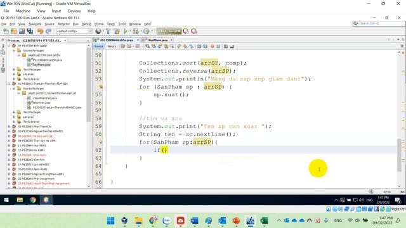Click the Shift Line Left icon
Viewport: 406px width, 228px height.
coord(199,46)
